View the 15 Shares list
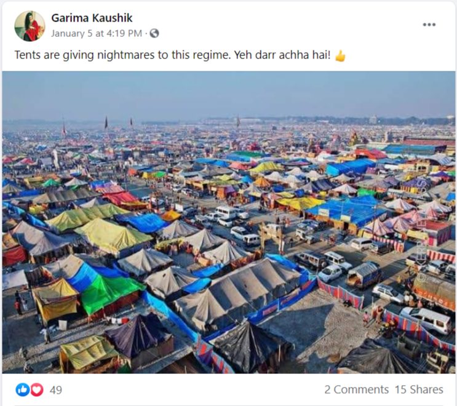The height and width of the screenshot is (406, 457). 419,389
